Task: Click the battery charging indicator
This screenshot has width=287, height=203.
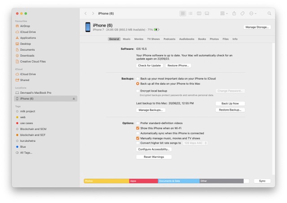Action: click(157, 30)
